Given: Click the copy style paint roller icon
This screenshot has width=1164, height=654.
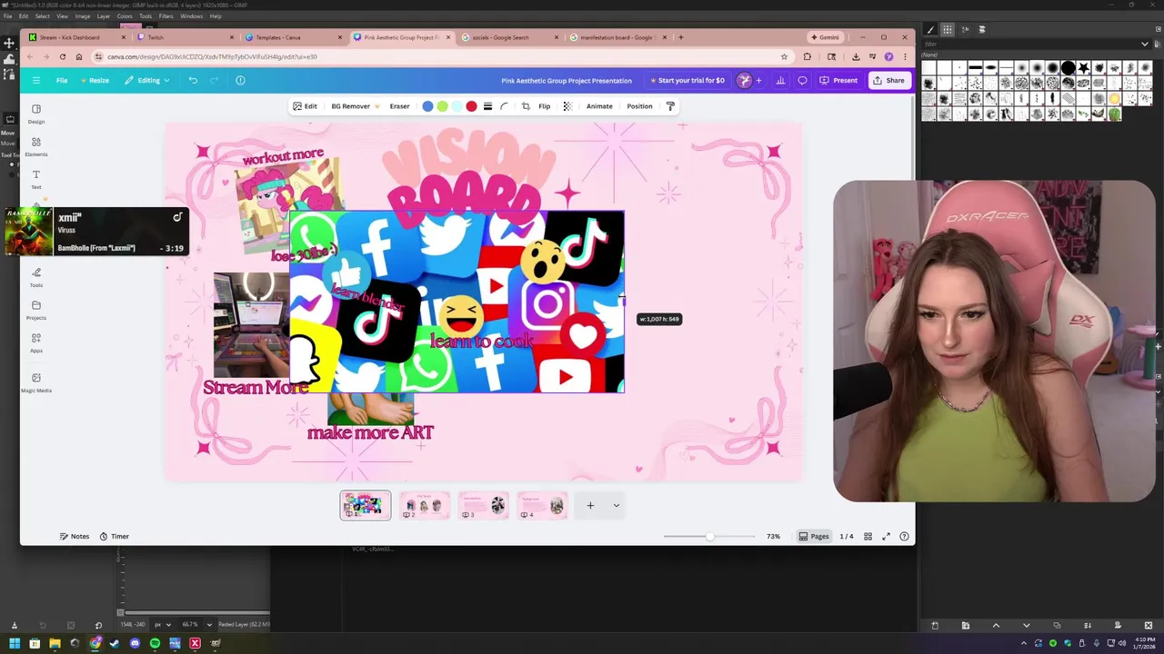Looking at the screenshot, I should click(x=670, y=106).
